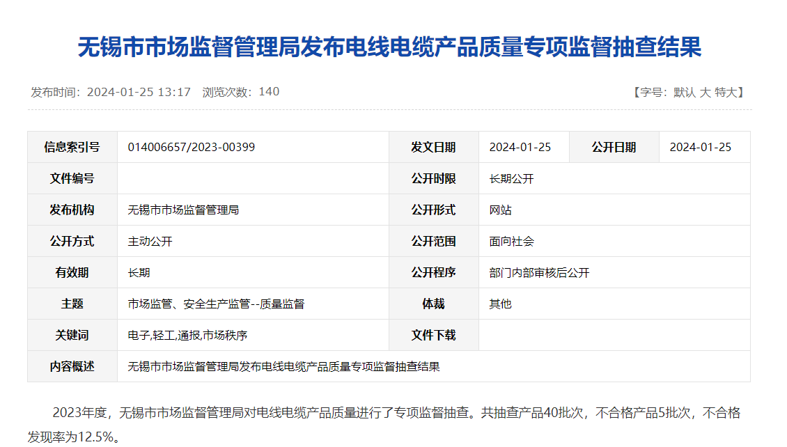Open the 文件下载 field
Viewport: 787px width, 447px height.
433,335
